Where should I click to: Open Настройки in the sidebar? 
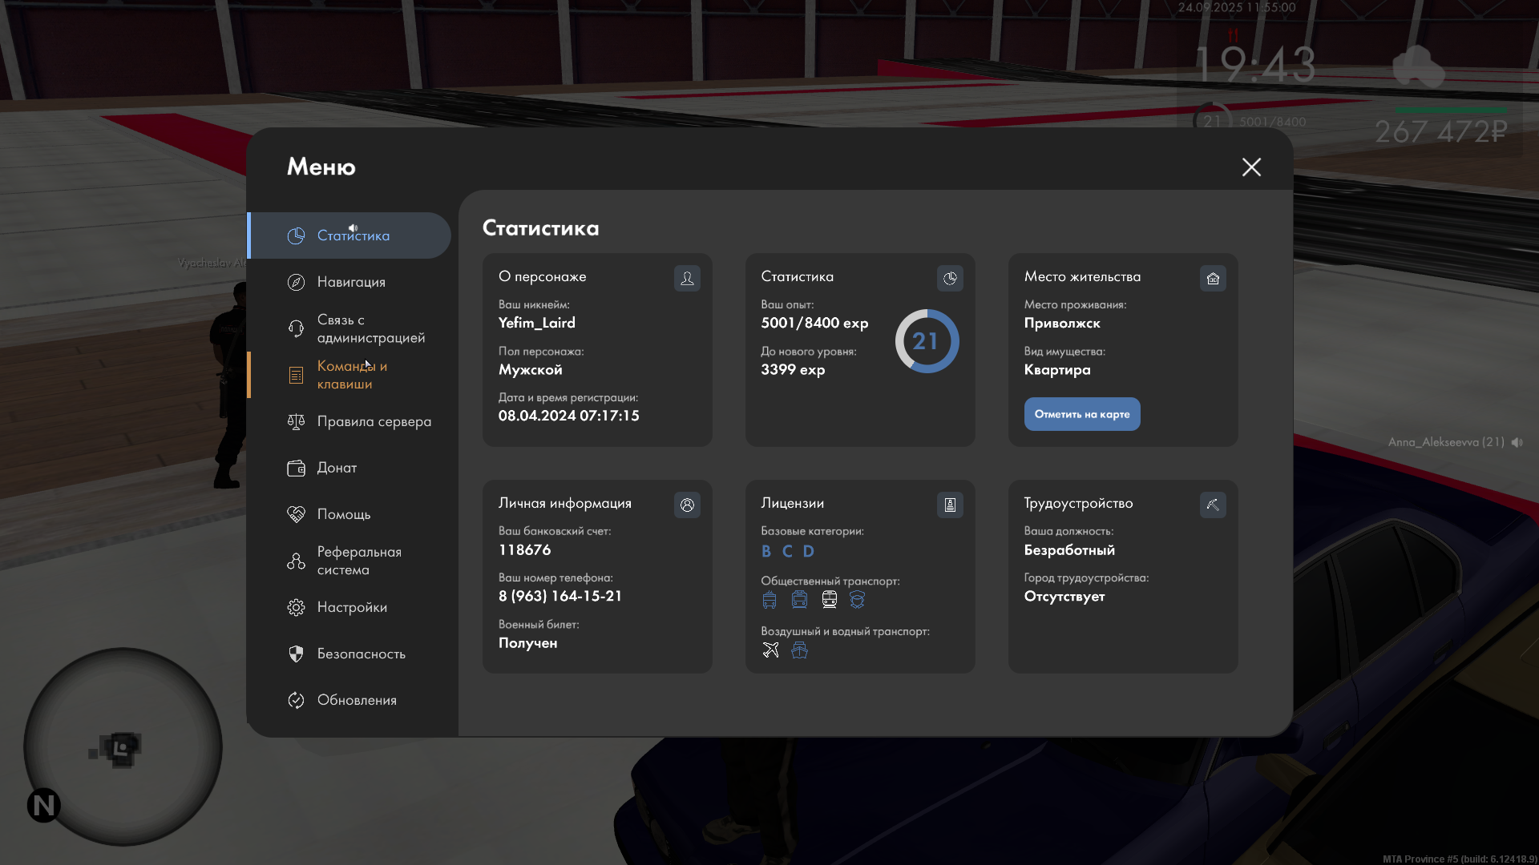click(350, 607)
